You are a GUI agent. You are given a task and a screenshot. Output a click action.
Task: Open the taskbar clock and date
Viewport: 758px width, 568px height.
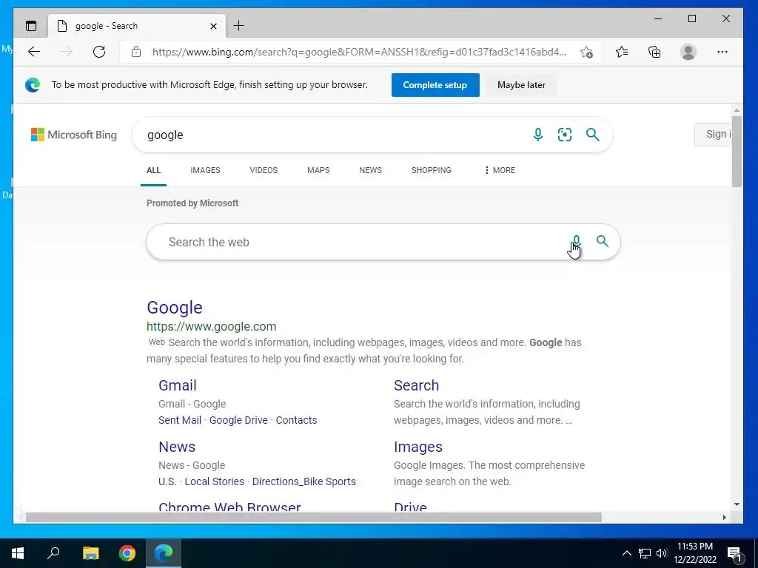(694, 553)
